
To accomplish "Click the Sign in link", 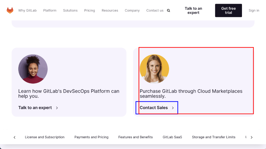I will 254,10.
